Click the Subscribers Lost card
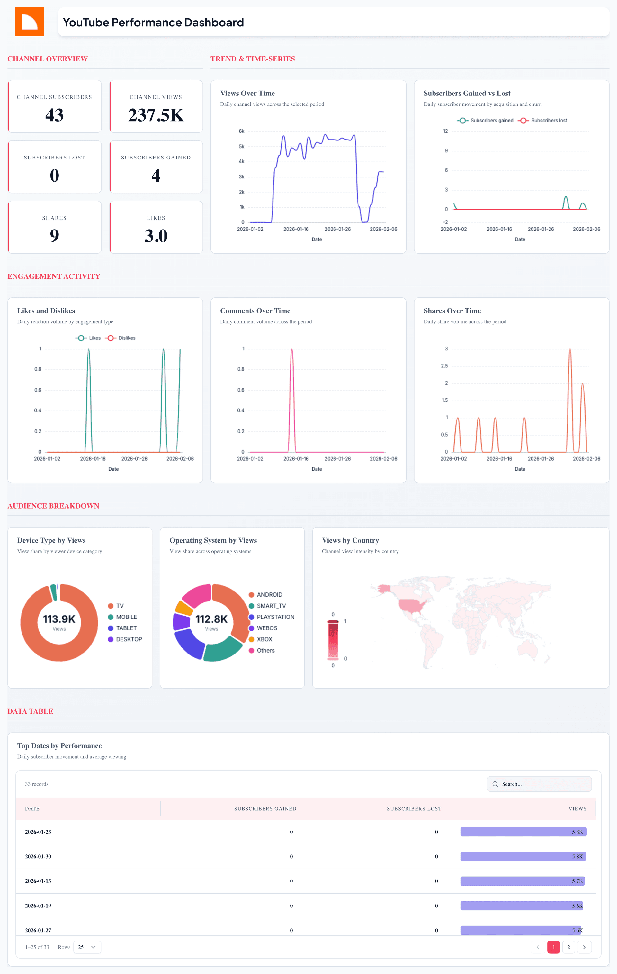The width and height of the screenshot is (617, 974). click(x=55, y=167)
